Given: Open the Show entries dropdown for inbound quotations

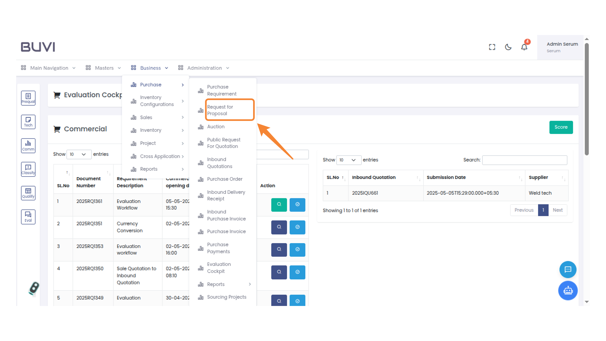Looking at the screenshot, I should [348, 160].
